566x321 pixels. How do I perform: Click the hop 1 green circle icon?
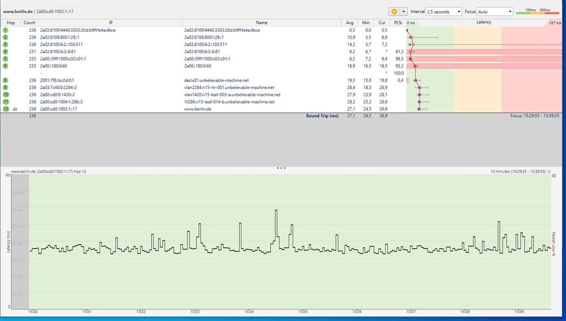6,30
